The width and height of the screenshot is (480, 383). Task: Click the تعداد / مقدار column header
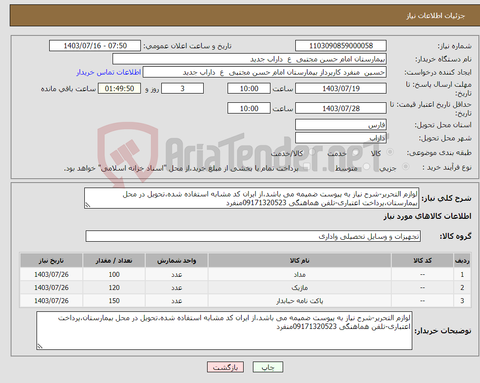point(114,260)
